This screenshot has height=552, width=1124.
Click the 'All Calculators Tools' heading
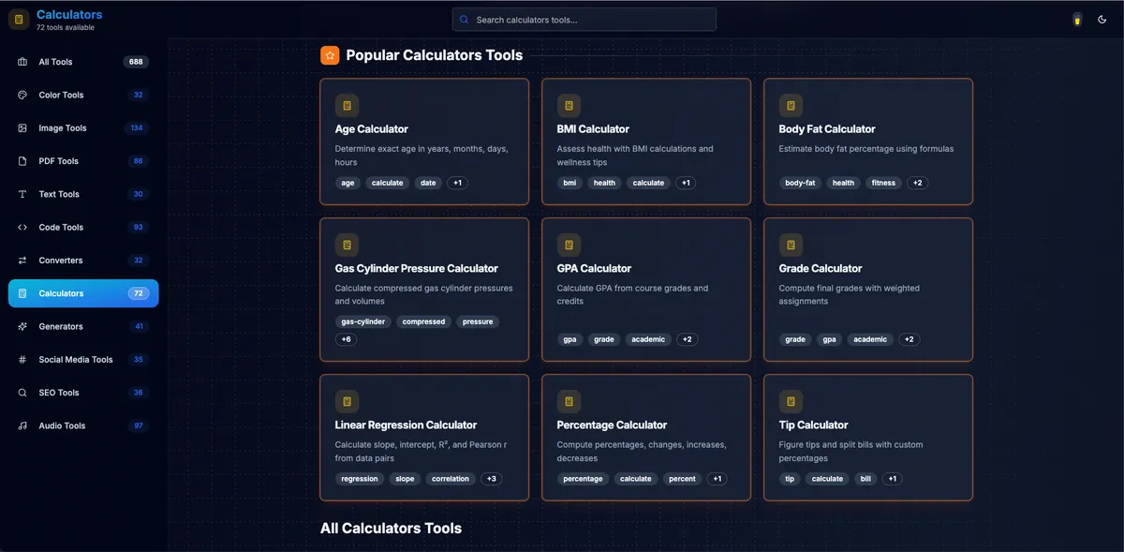click(391, 529)
